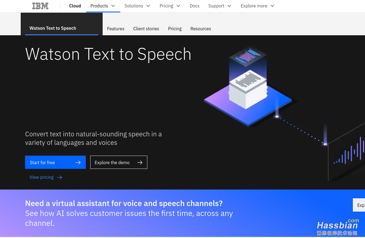Click the arrow icon beside View pricing
The width and height of the screenshot is (365, 238).
coord(60,177)
